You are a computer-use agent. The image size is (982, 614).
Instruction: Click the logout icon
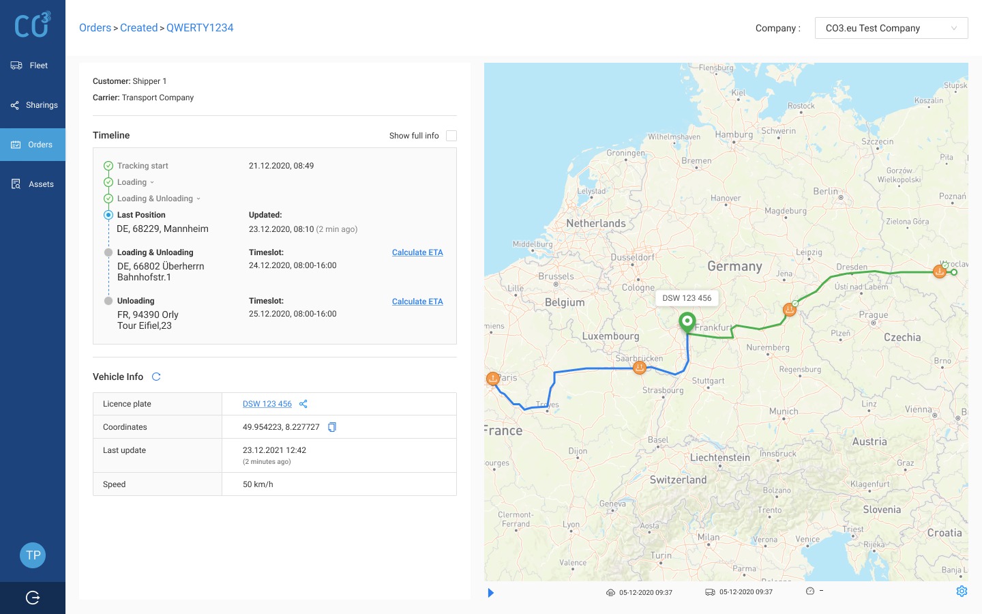[x=33, y=598]
